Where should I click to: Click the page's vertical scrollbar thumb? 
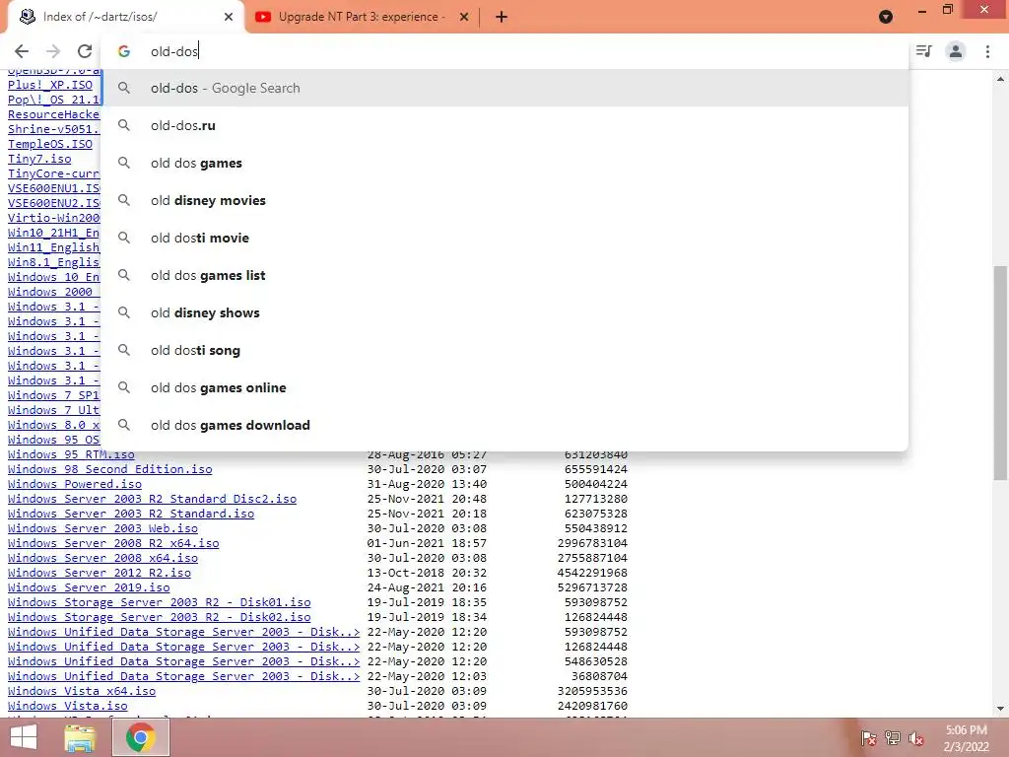pos(1000,372)
